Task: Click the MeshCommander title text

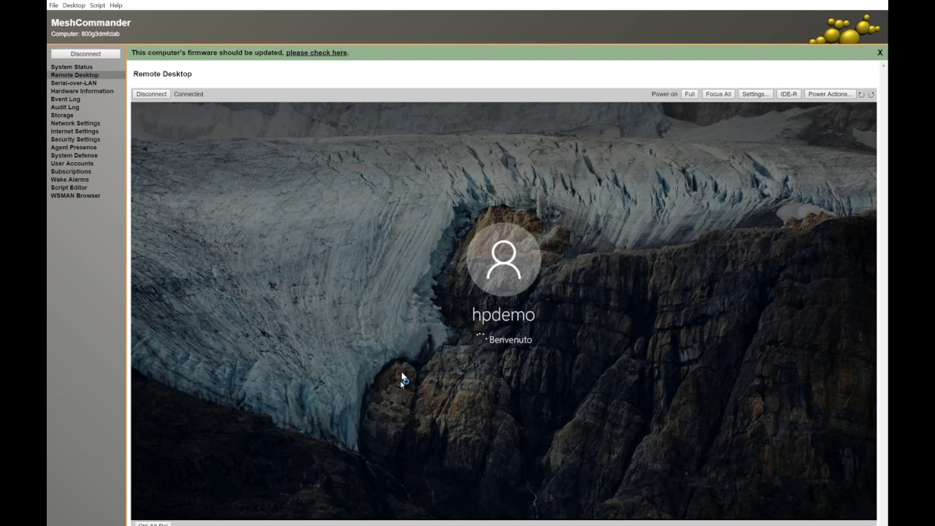Action: point(91,23)
